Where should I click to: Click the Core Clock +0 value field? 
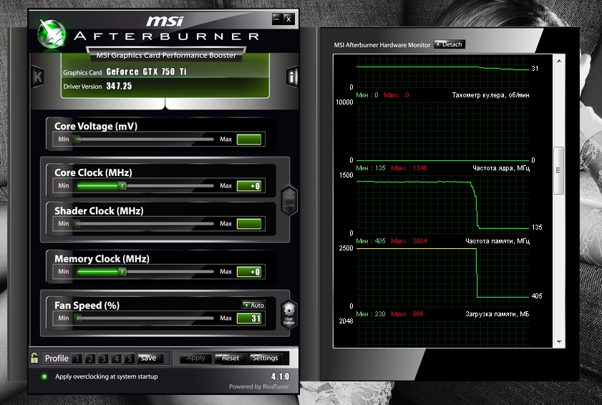coord(249,186)
